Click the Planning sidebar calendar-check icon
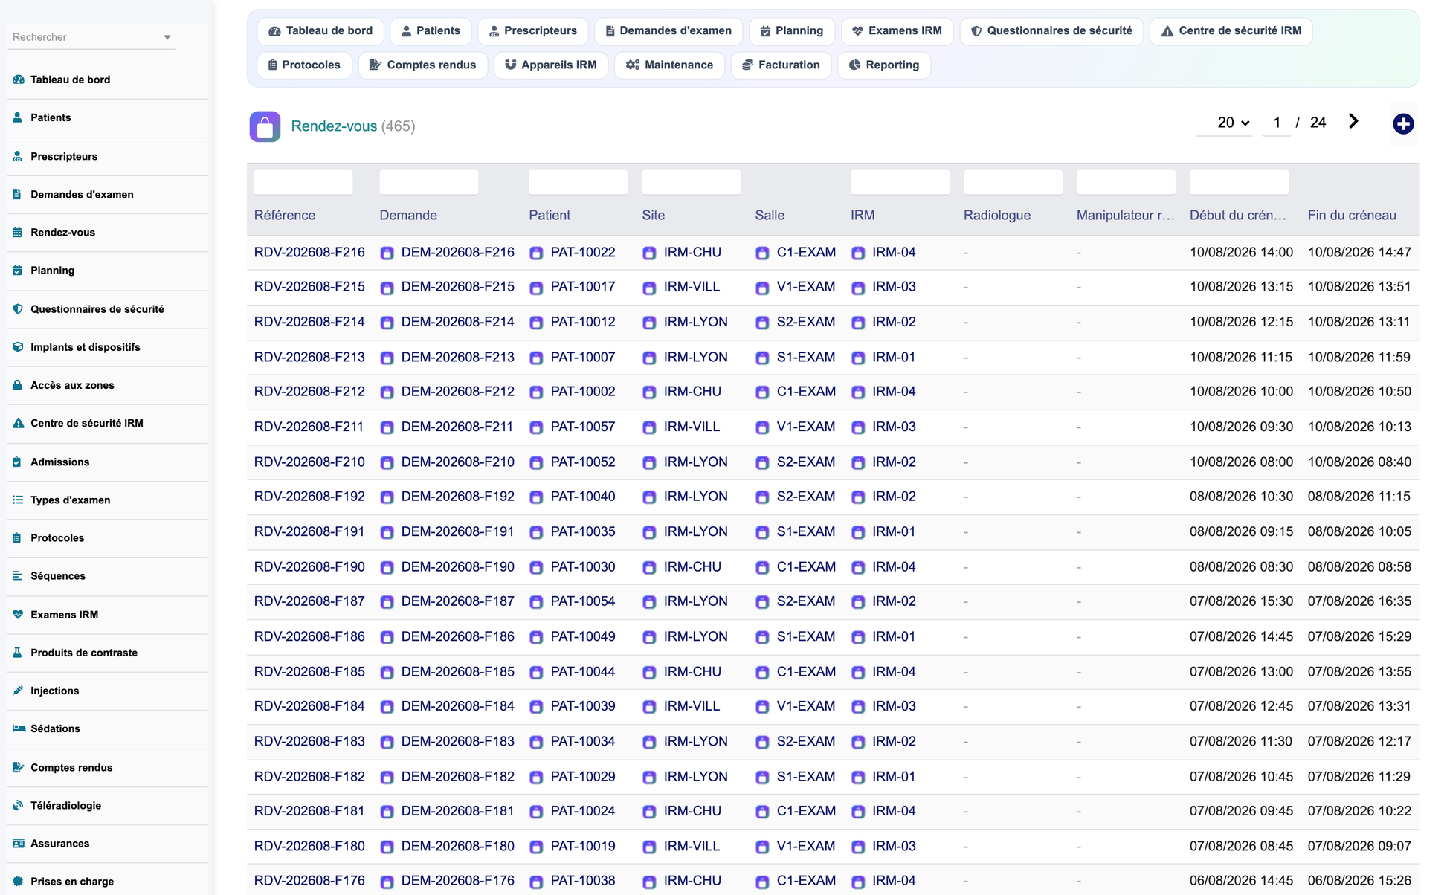The height and width of the screenshot is (895, 1447). [18, 270]
